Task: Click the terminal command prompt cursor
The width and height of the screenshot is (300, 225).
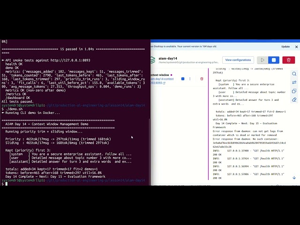Action: click(6, 184)
